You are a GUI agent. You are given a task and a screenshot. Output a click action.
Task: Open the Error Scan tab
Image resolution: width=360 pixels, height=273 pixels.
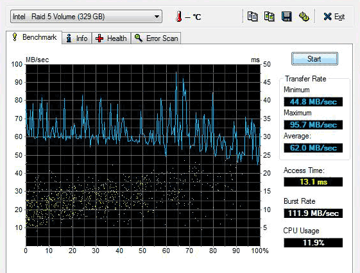coord(156,38)
